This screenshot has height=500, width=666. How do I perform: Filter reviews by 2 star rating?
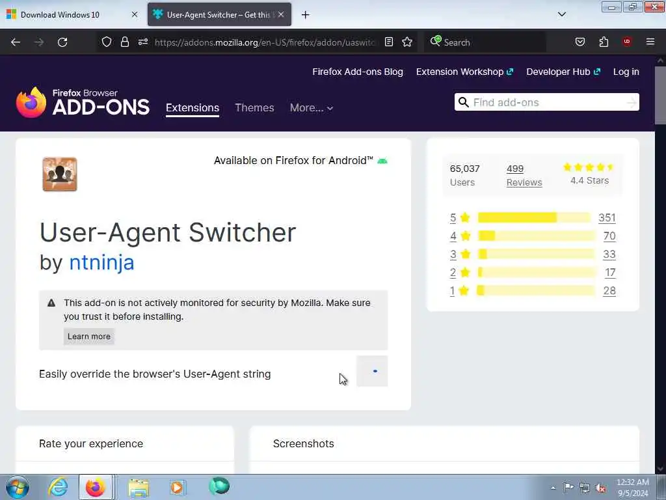click(460, 273)
